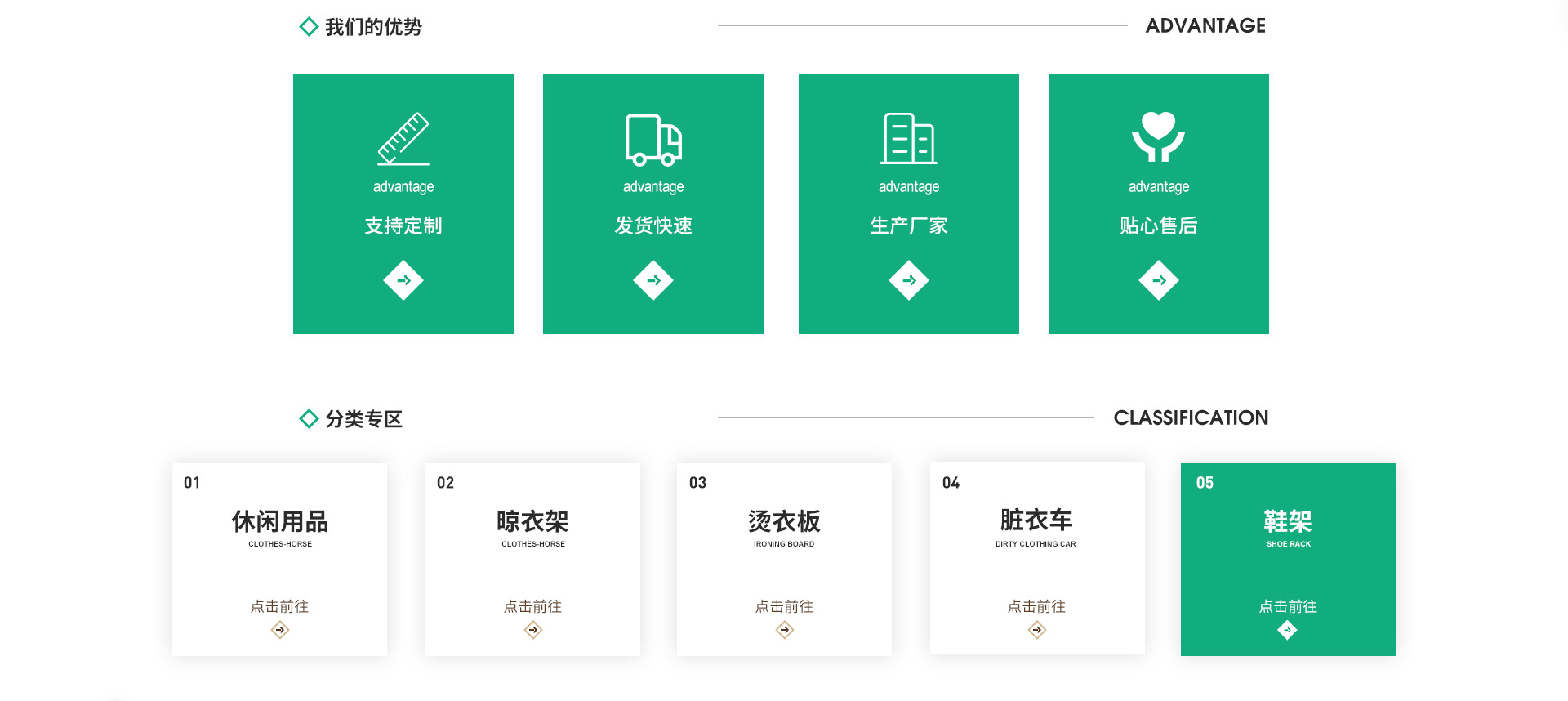Click the 我们的优势 section heading

coord(373,27)
